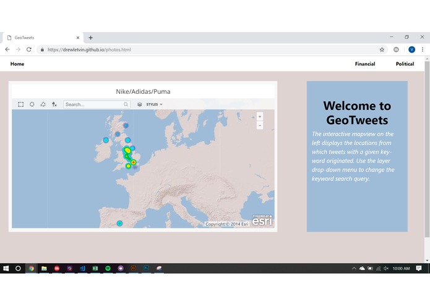Screen dimensions: 430x305
Task: Click the site lock icon in address bar
Action: click(42, 49)
